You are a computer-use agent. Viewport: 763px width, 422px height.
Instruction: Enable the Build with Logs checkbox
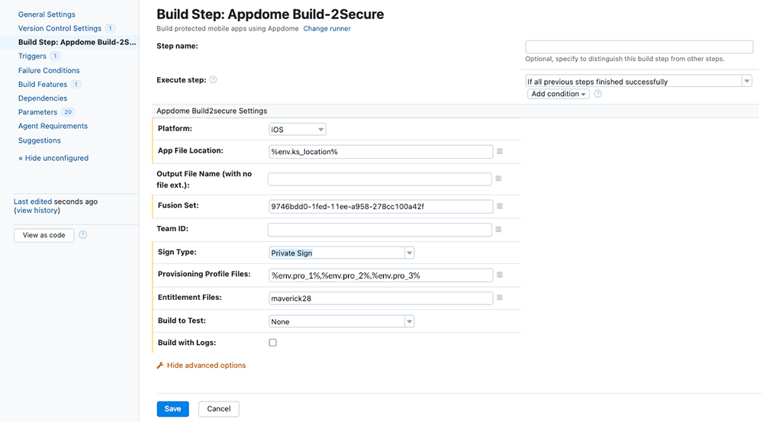tap(273, 343)
